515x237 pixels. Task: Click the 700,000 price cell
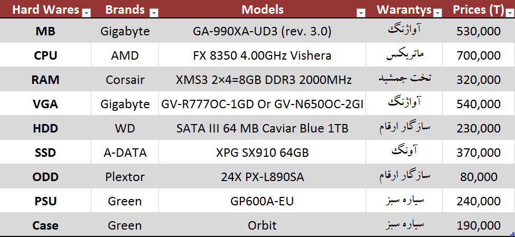(479, 55)
